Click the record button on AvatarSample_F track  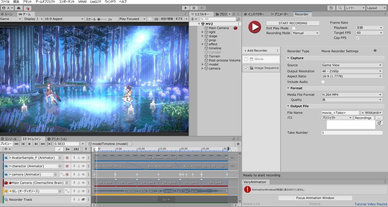click(67, 158)
